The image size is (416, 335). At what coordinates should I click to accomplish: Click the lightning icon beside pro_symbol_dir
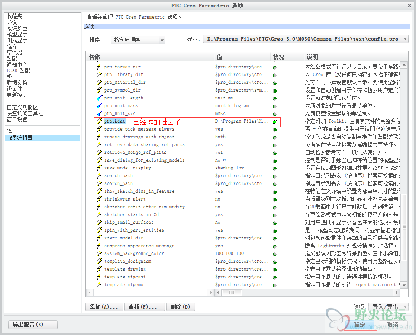coord(100,90)
